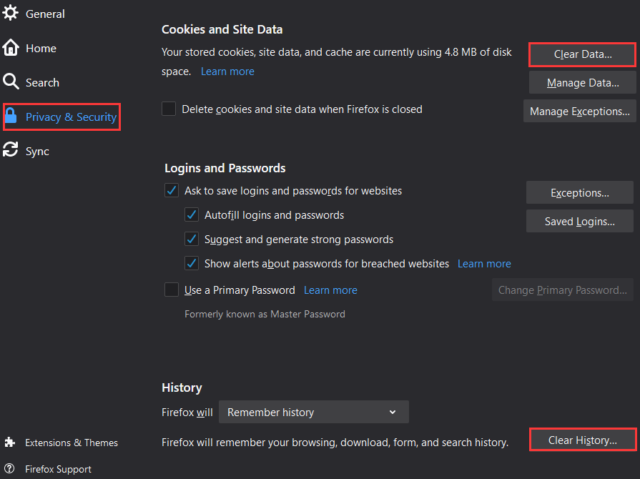Enable Delete cookies when Firefox is closed
The height and width of the screenshot is (479, 640).
tap(169, 109)
